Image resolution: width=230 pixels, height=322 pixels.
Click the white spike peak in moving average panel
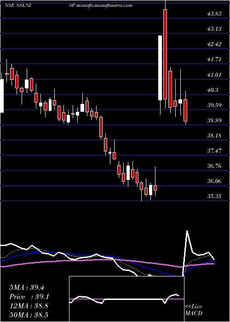(187, 231)
